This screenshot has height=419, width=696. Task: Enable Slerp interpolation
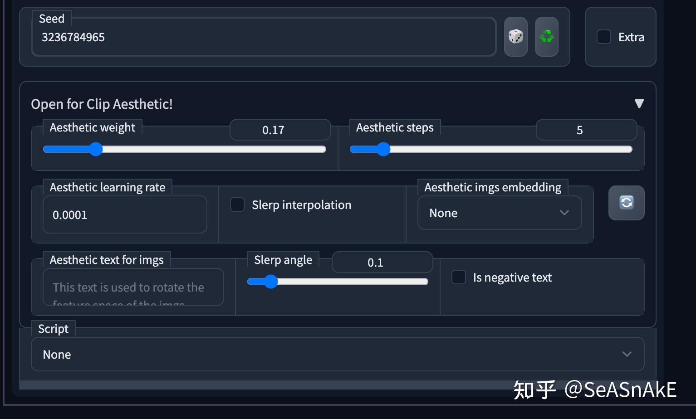click(x=237, y=205)
